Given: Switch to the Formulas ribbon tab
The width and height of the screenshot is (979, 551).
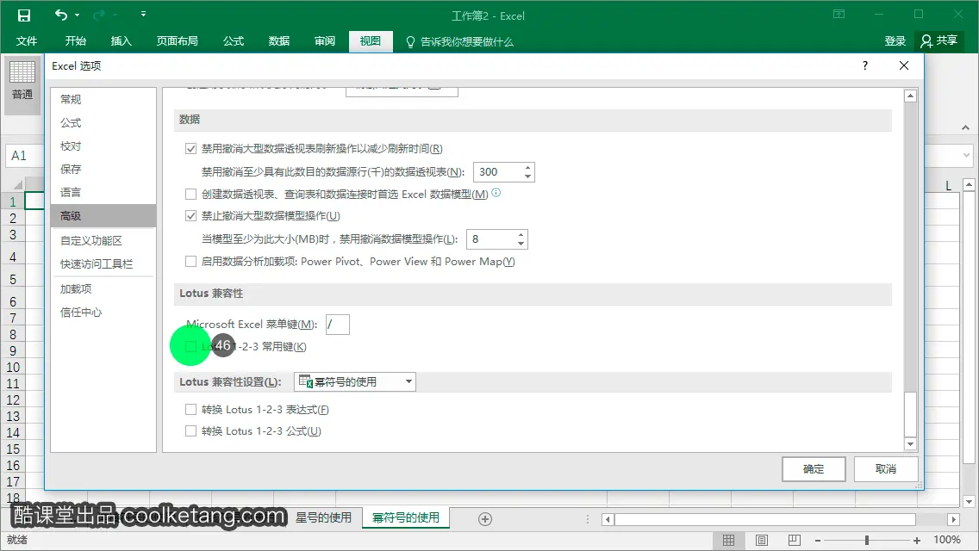Looking at the screenshot, I should [x=233, y=41].
